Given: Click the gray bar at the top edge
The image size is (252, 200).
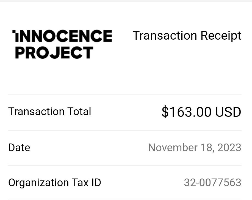Looking at the screenshot, I should (x=126, y=1).
